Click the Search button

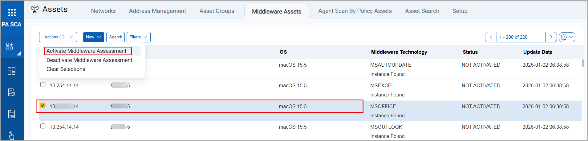click(x=116, y=37)
